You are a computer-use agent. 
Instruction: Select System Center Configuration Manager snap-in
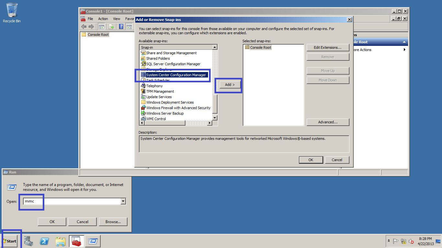tap(176, 75)
